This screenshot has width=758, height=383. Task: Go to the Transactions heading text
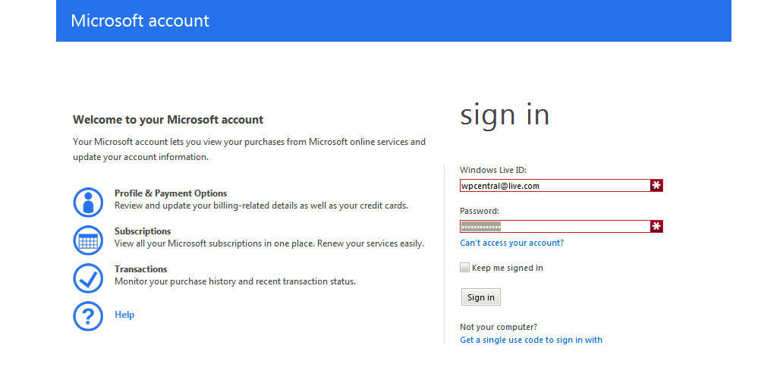pyautogui.click(x=140, y=269)
